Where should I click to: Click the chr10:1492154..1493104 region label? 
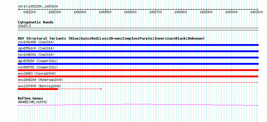[38, 7]
